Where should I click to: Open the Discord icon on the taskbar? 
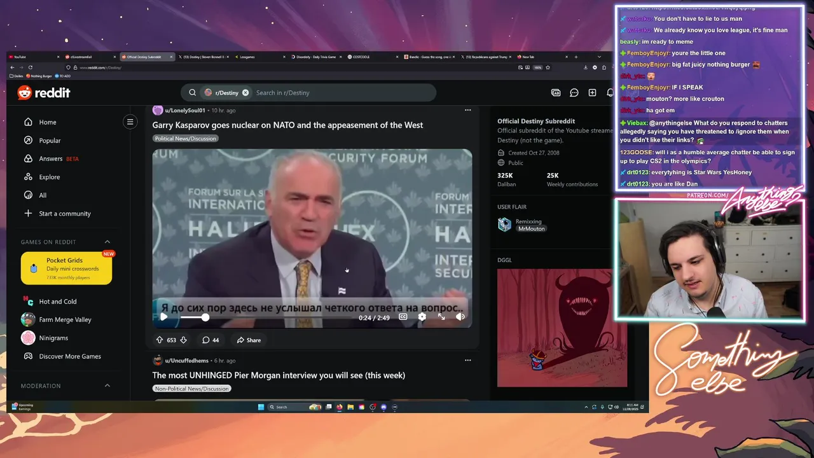[383, 407]
